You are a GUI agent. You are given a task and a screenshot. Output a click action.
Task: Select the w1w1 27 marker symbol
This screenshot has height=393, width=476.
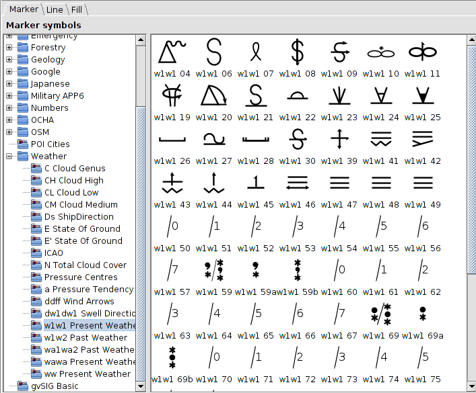(213, 140)
